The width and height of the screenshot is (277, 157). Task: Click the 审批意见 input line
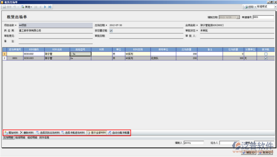[55, 36]
